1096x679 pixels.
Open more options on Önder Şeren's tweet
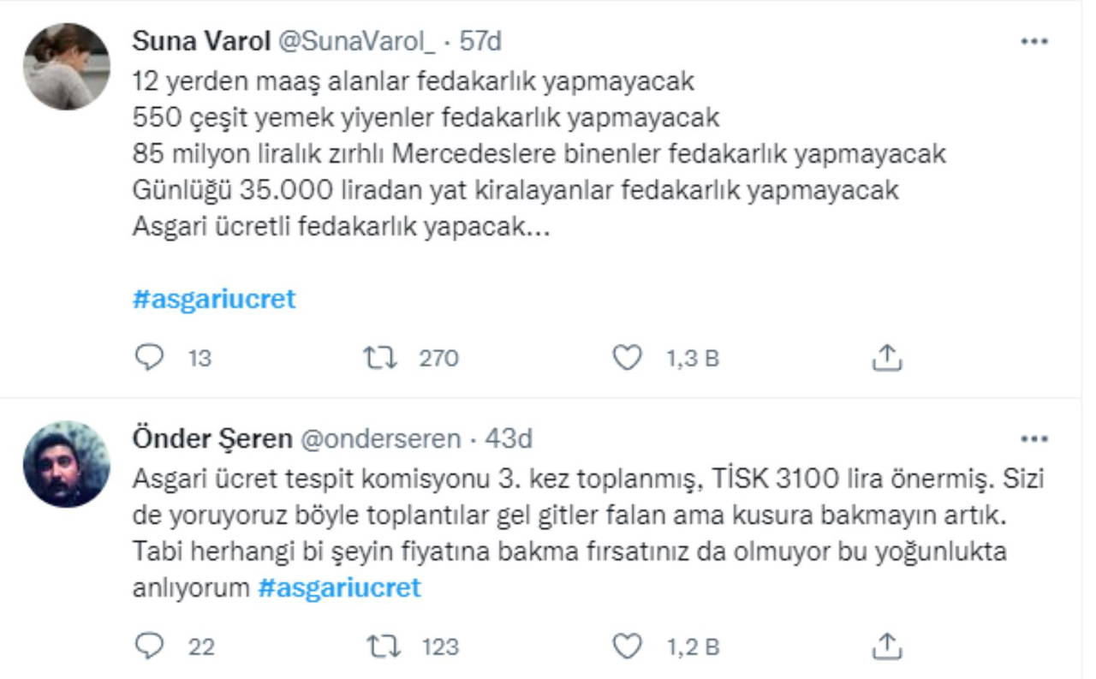1034,438
